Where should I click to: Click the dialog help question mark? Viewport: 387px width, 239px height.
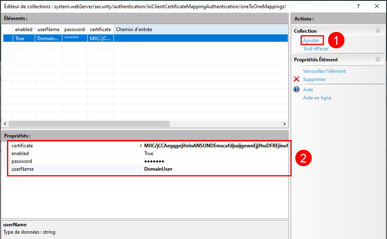coord(359,6)
